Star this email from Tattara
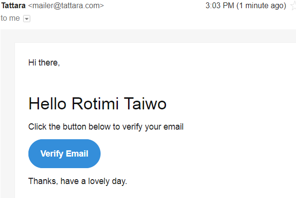 click(x=294, y=6)
